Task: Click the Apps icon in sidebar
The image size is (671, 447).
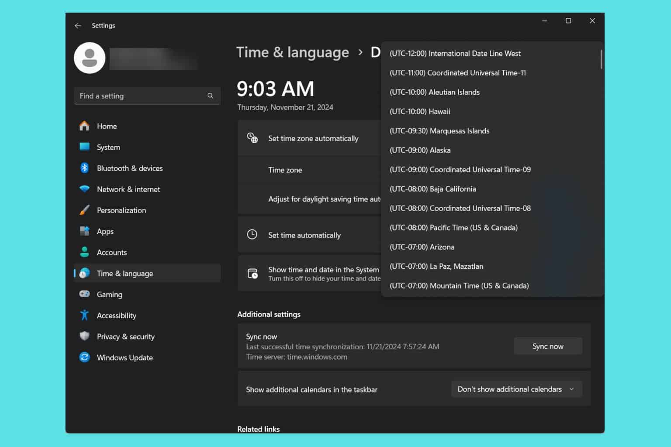Action: (x=84, y=231)
